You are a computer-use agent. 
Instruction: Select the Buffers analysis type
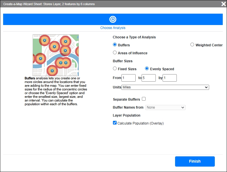pos(115,45)
